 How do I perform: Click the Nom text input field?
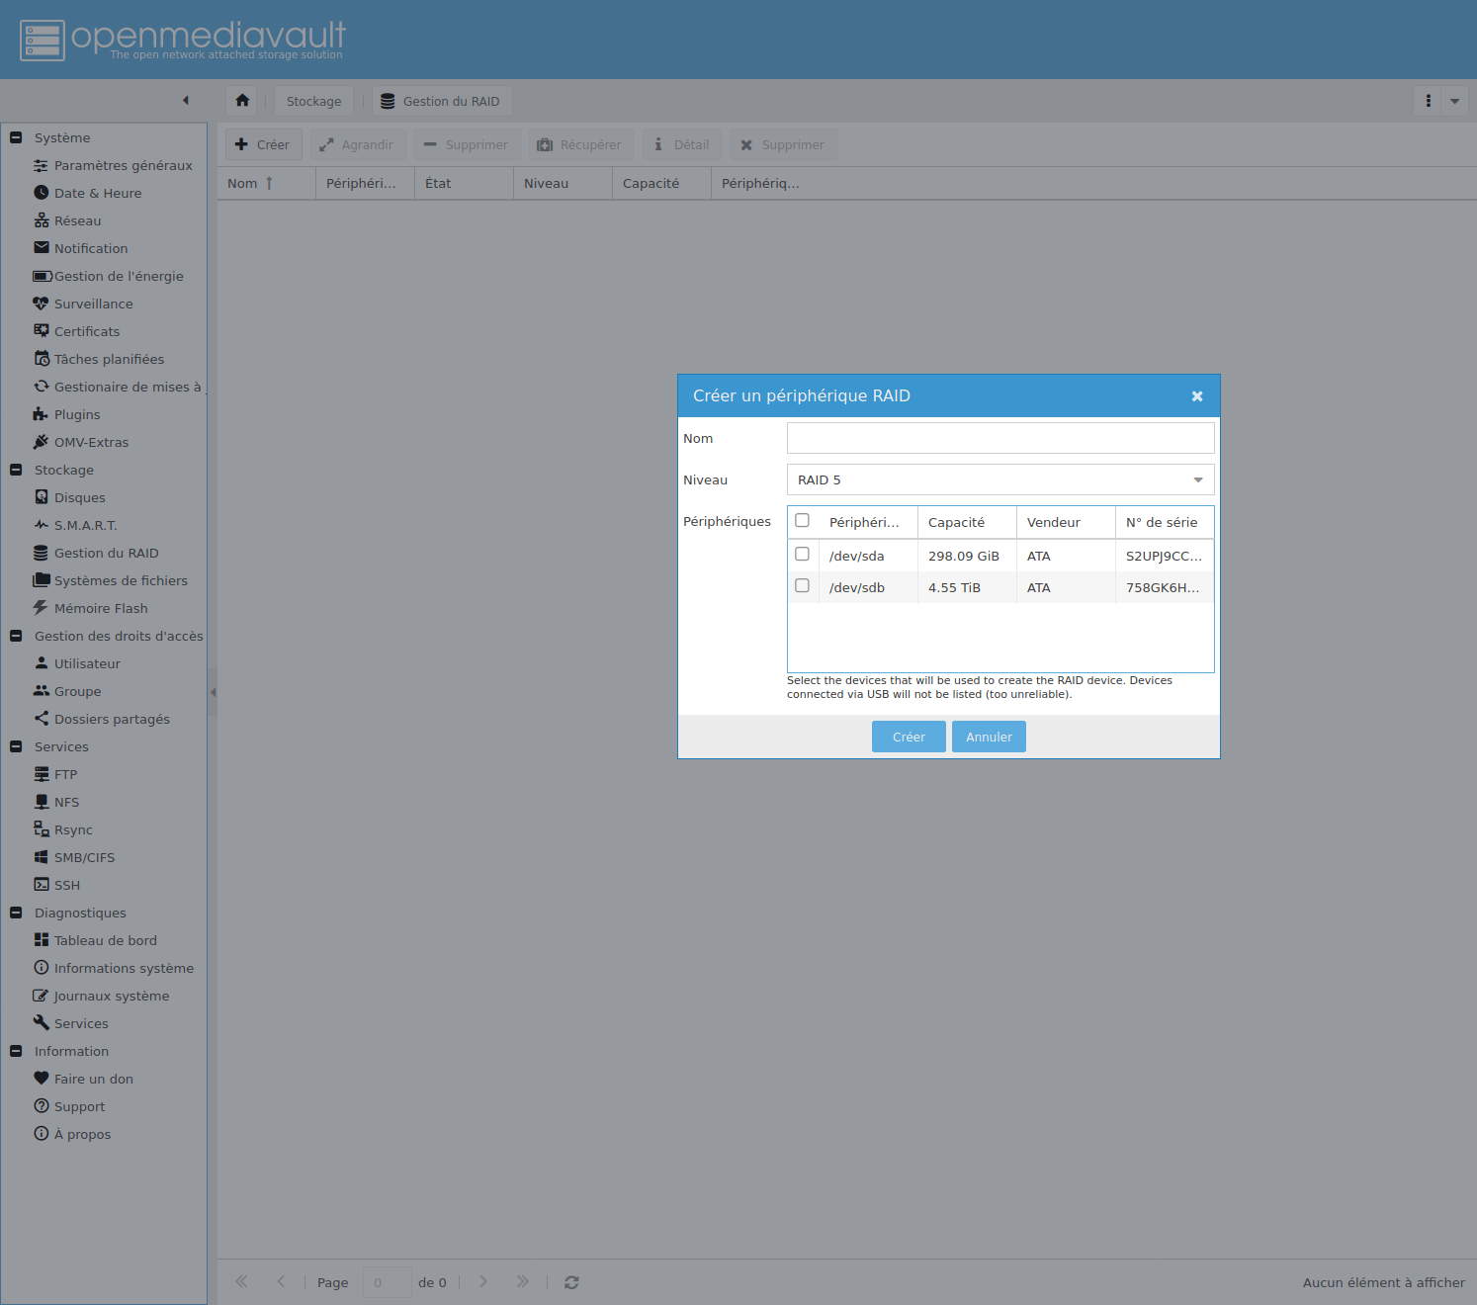tap(999, 439)
